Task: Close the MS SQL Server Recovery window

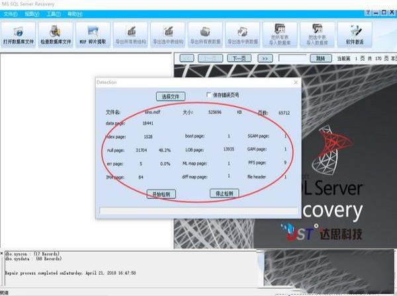Action: [392, 12]
